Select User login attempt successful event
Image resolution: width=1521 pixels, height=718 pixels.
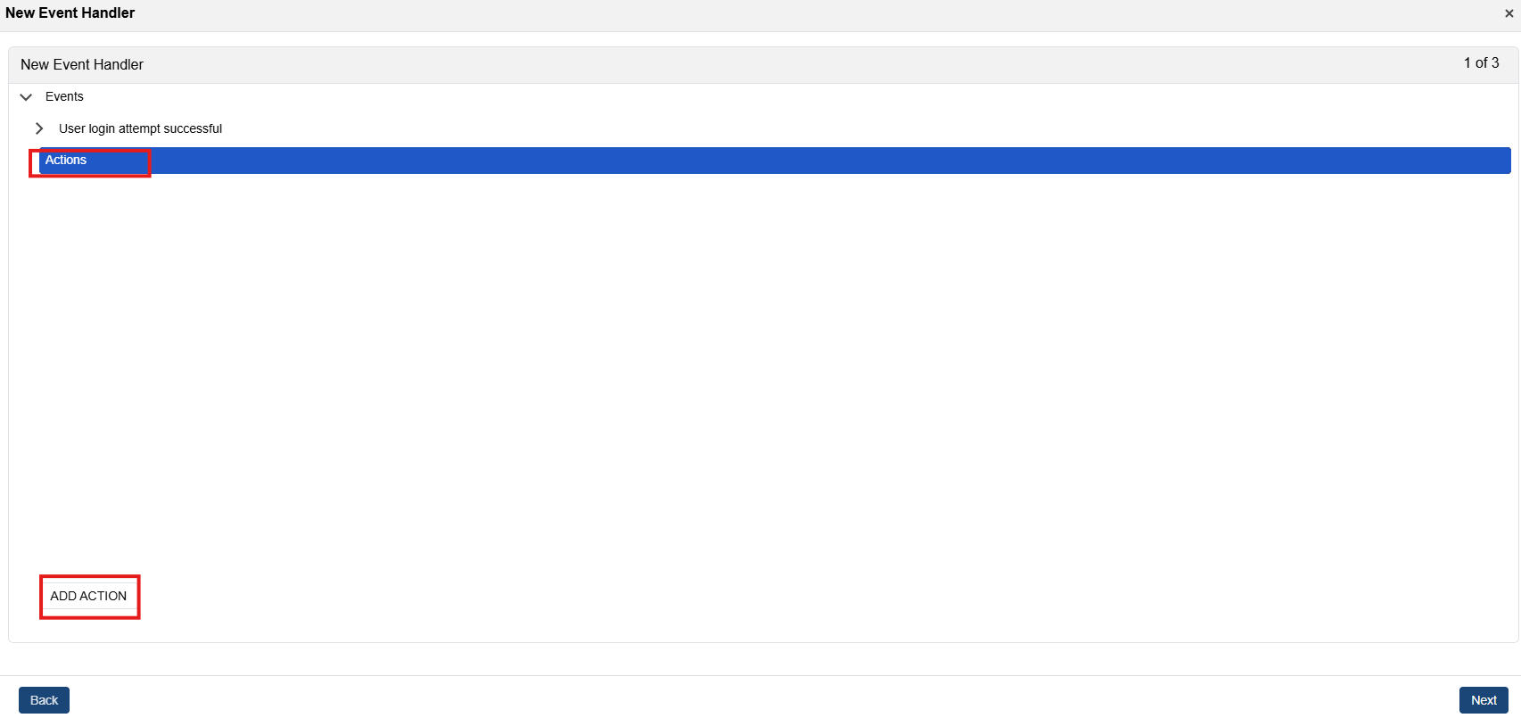click(x=140, y=128)
